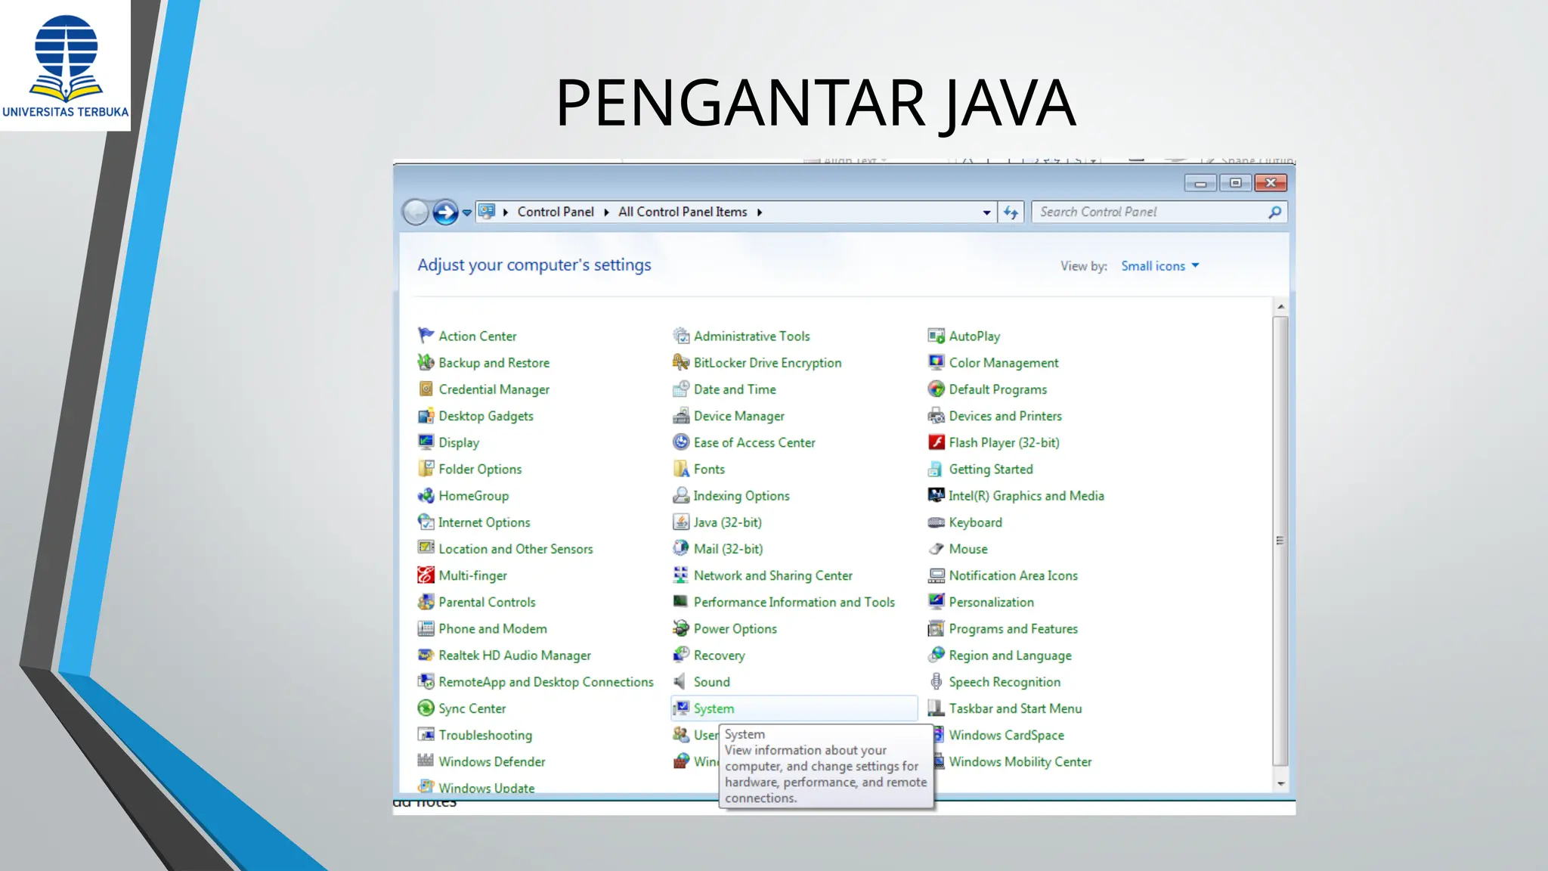The width and height of the screenshot is (1548, 871).
Task: Click the Ease of Access Center icon
Action: [x=681, y=442]
